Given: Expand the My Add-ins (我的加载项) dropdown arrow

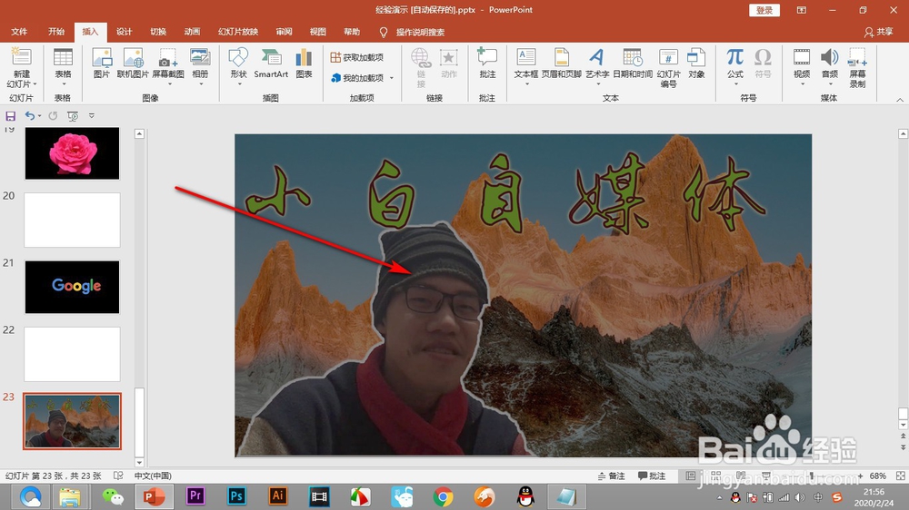Looking at the screenshot, I should pyautogui.click(x=392, y=78).
